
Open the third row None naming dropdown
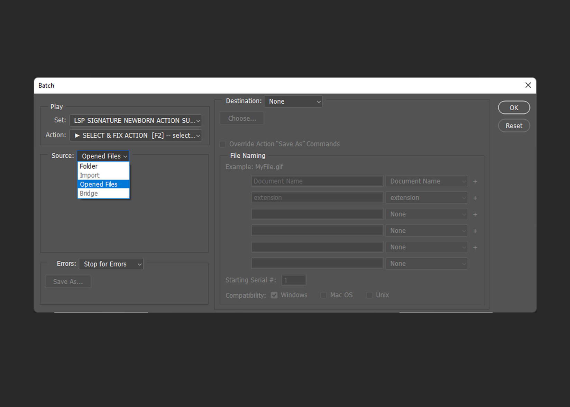tap(426, 214)
